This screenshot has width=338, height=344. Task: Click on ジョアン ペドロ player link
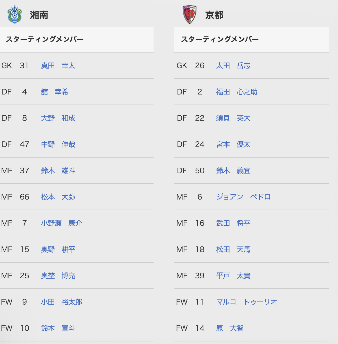pyautogui.click(x=243, y=197)
